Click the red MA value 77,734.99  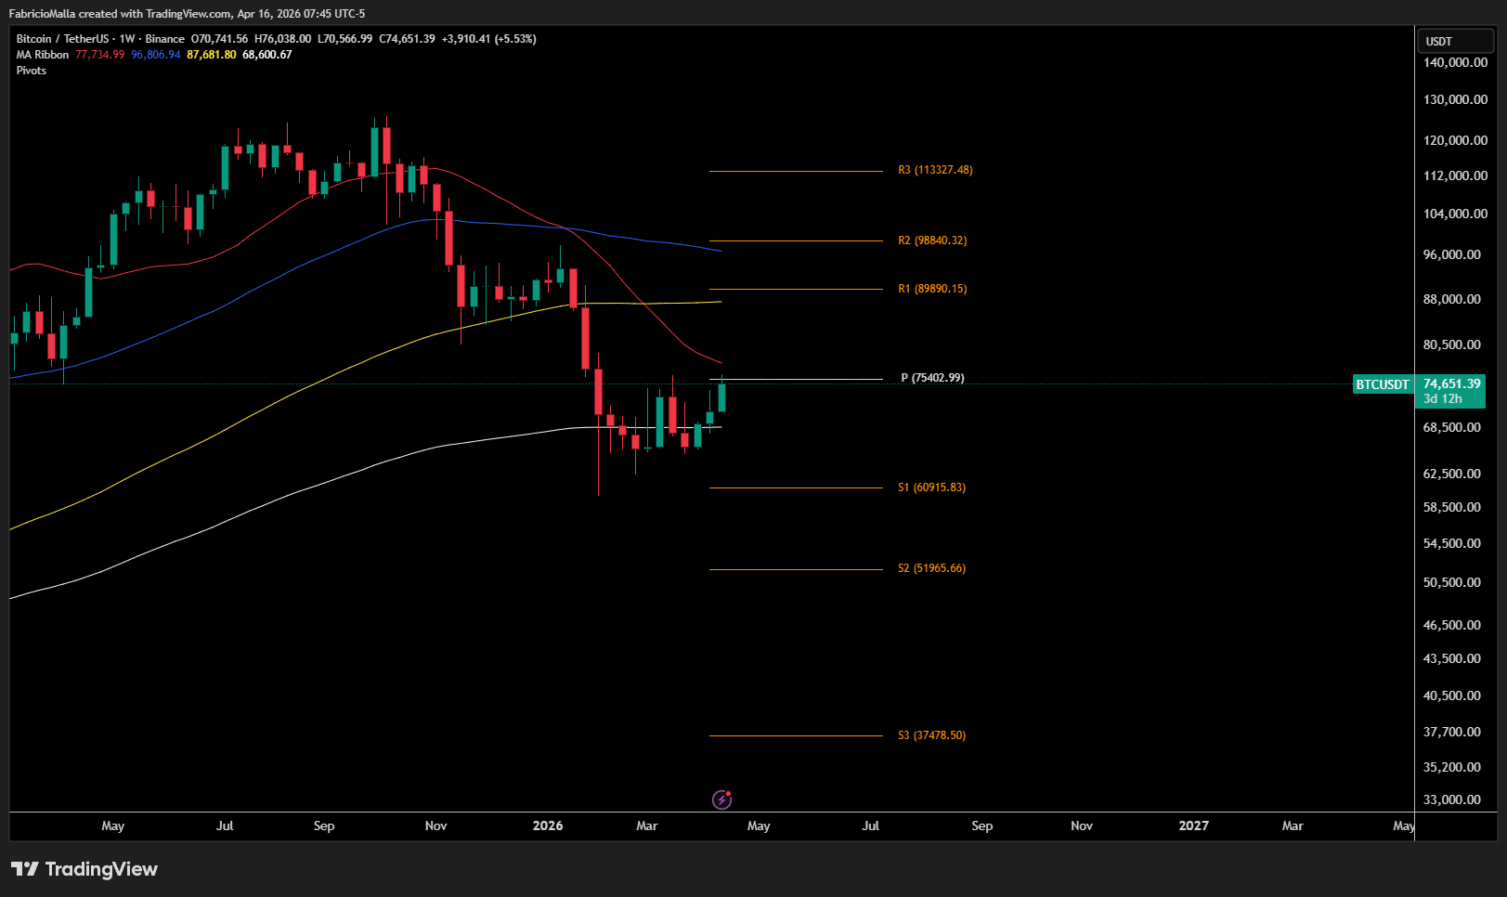tap(99, 55)
